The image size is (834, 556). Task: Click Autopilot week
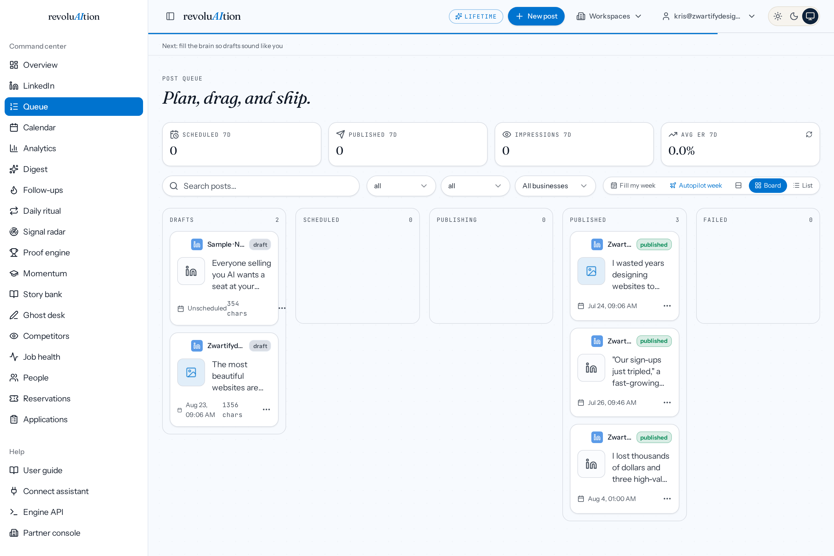pyautogui.click(x=696, y=185)
